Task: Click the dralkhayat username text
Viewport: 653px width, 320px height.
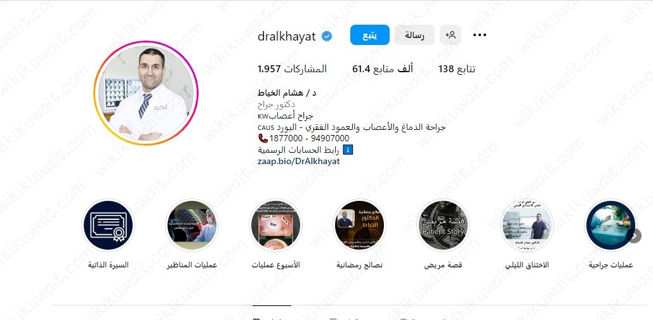Action: click(287, 37)
